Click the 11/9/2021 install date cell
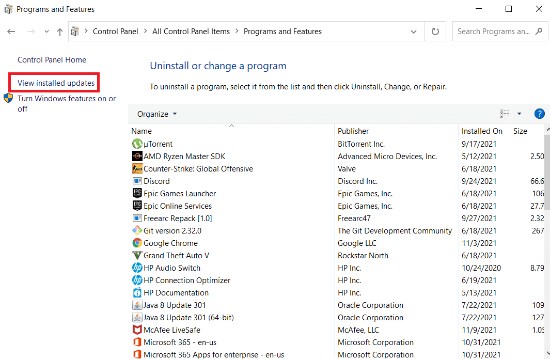This screenshot has height=359, width=550. point(479,330)
